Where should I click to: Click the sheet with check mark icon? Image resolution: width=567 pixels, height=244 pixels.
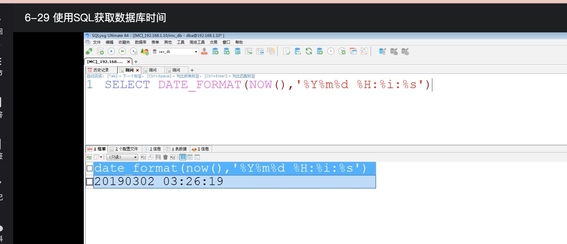tap(286, 51)
